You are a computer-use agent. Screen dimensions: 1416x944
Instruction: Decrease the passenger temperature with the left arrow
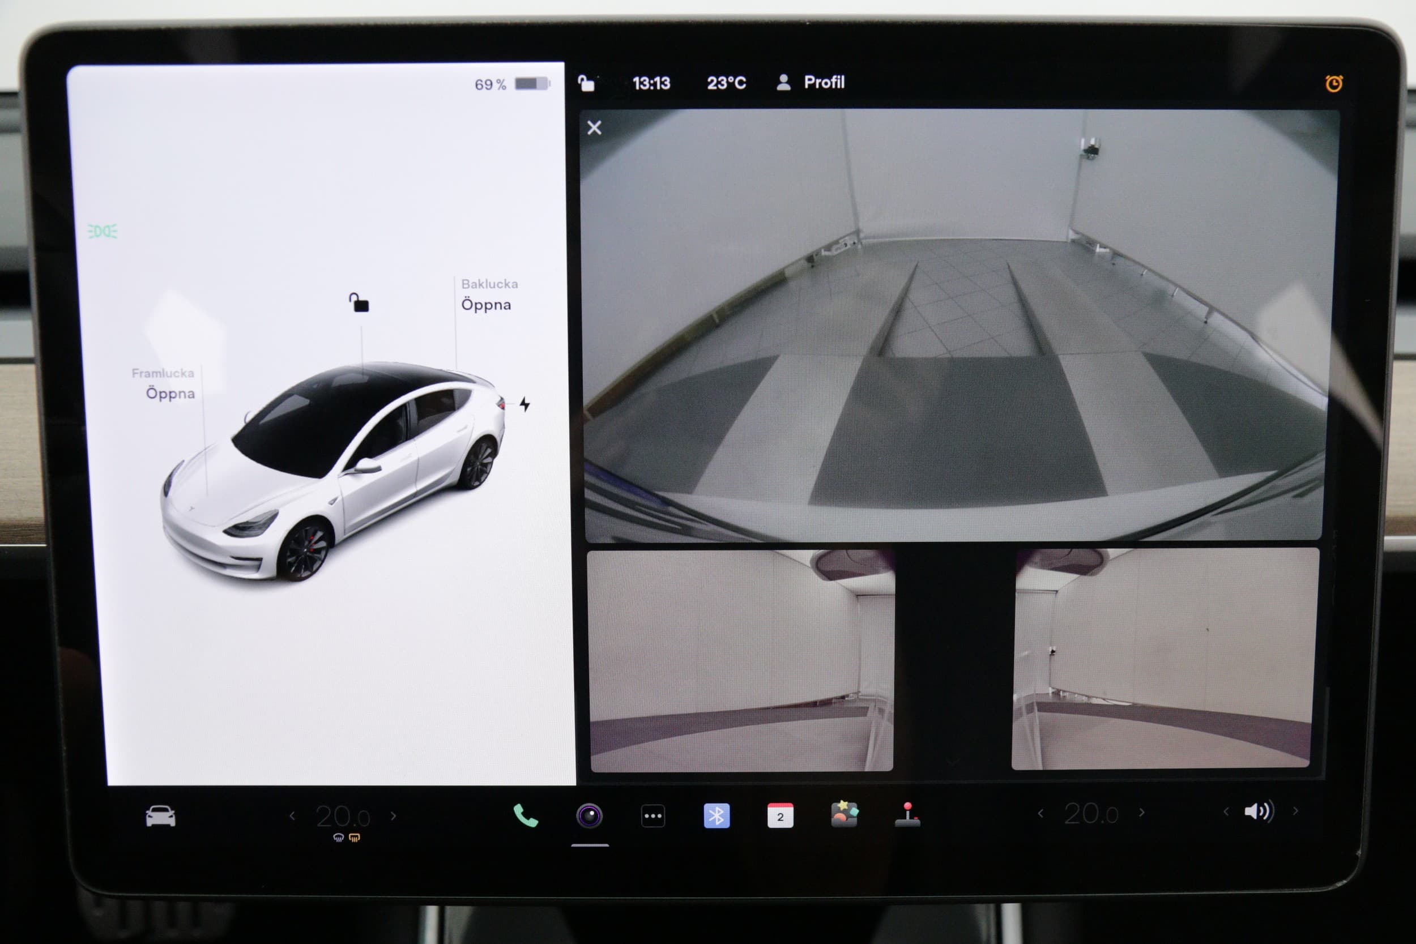1040,813
